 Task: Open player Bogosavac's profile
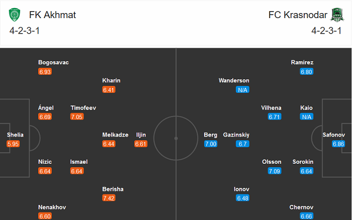(53, 62)
